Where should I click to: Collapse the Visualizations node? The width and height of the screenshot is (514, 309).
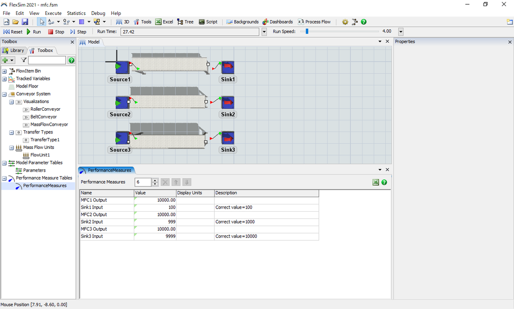11,102
